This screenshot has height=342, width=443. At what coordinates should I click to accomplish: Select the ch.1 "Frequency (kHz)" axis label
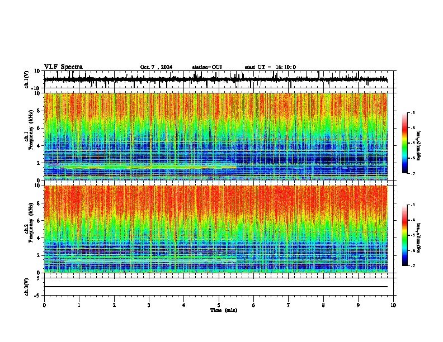(31, 130)
